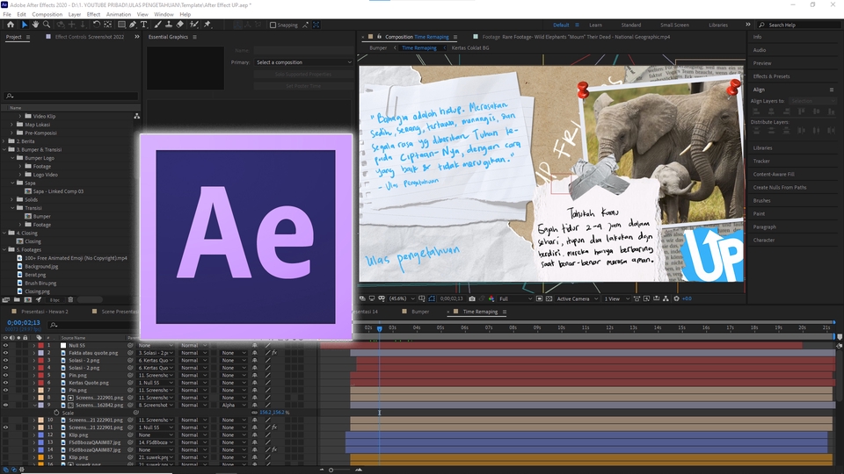
Task: Click the Home icon in the toolbar
Action: 11,25
